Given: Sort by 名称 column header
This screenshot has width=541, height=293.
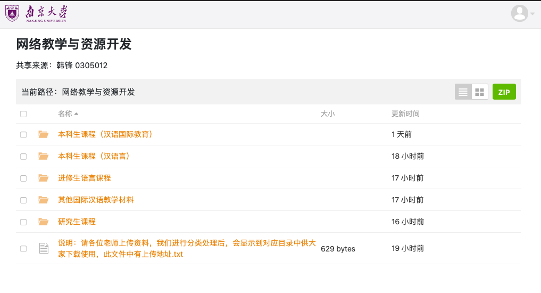Looking at the screenshot, I should (x=65, y=114).
